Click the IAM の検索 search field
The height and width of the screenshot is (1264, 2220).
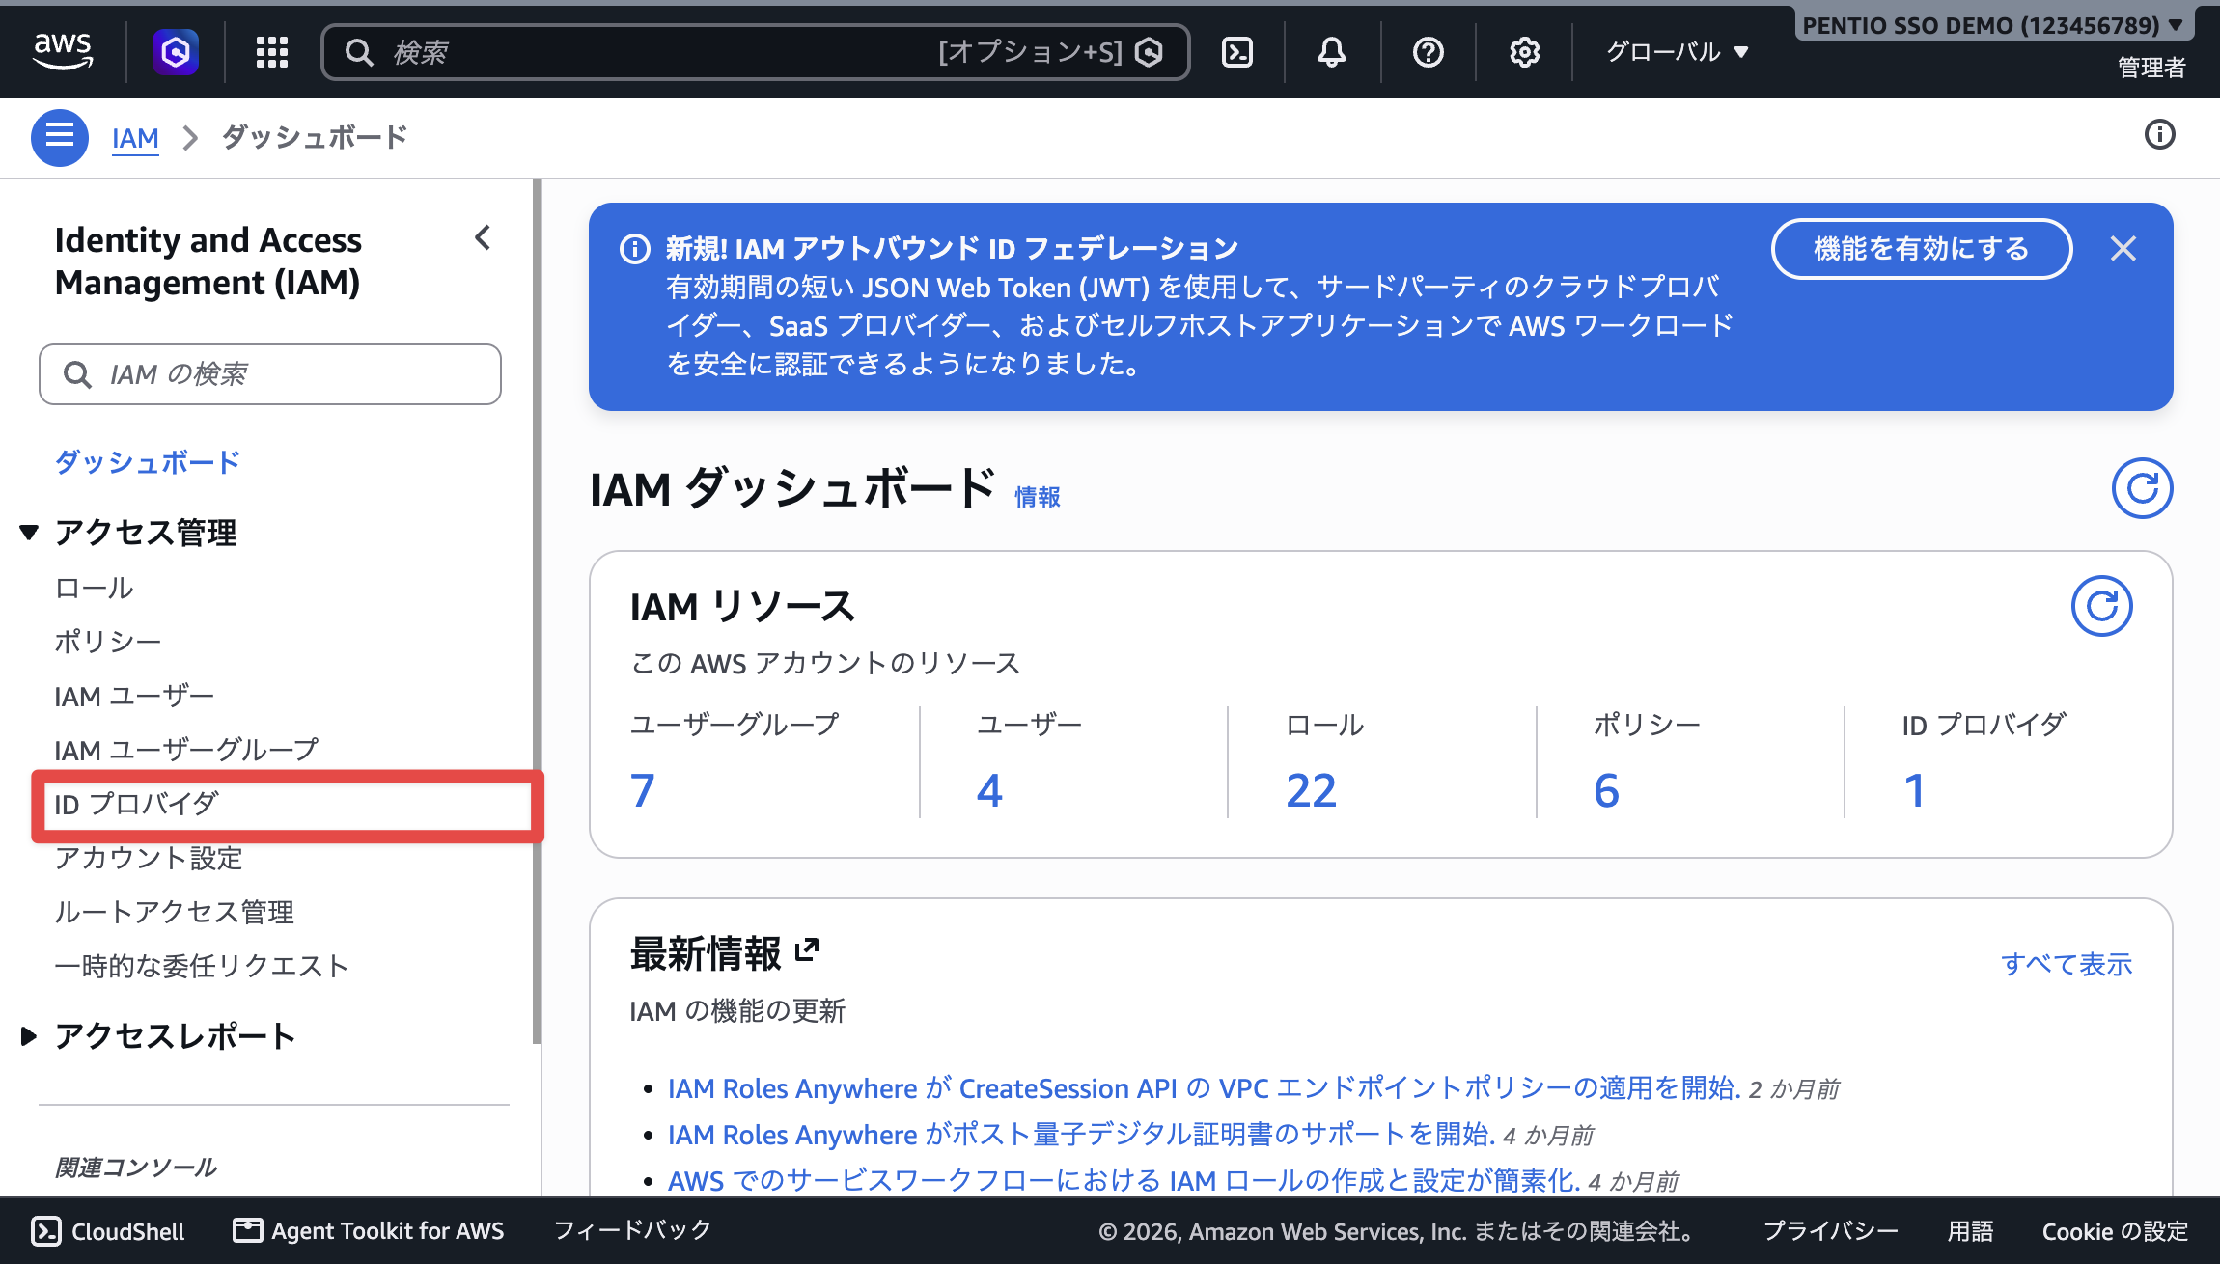(270, 374)
